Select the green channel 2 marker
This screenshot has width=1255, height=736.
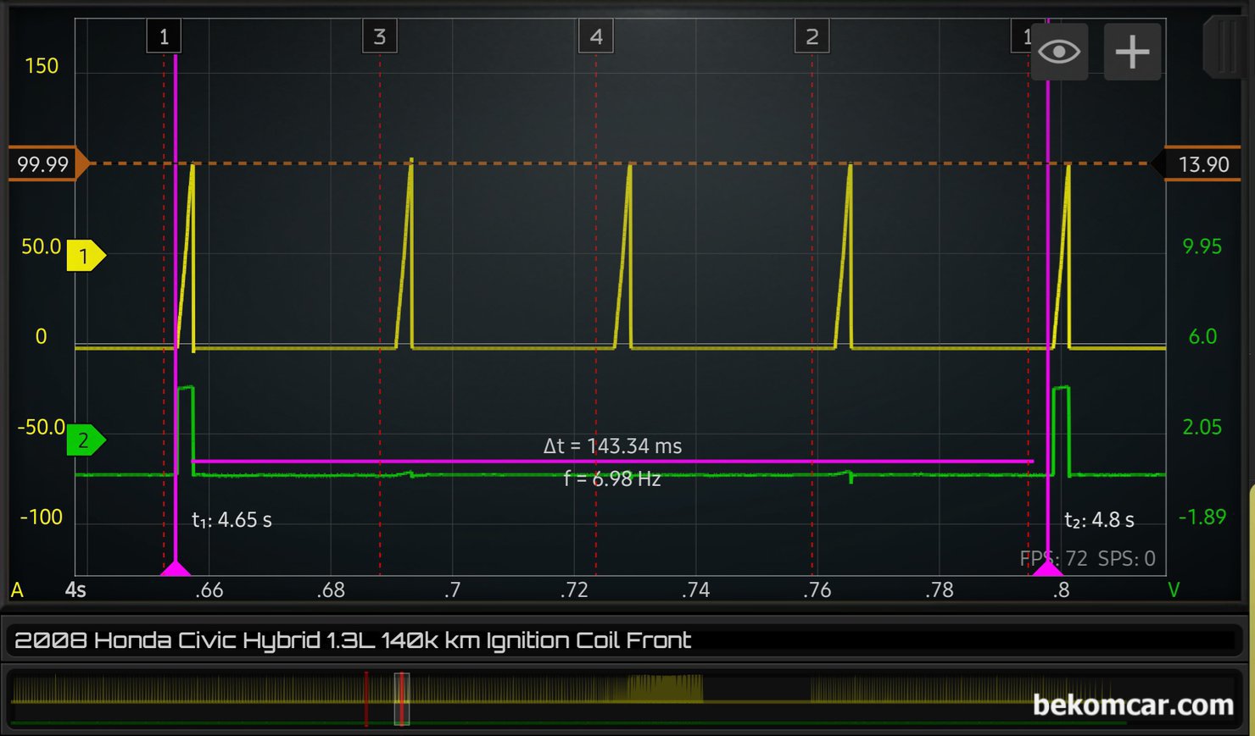click(85, 440)
